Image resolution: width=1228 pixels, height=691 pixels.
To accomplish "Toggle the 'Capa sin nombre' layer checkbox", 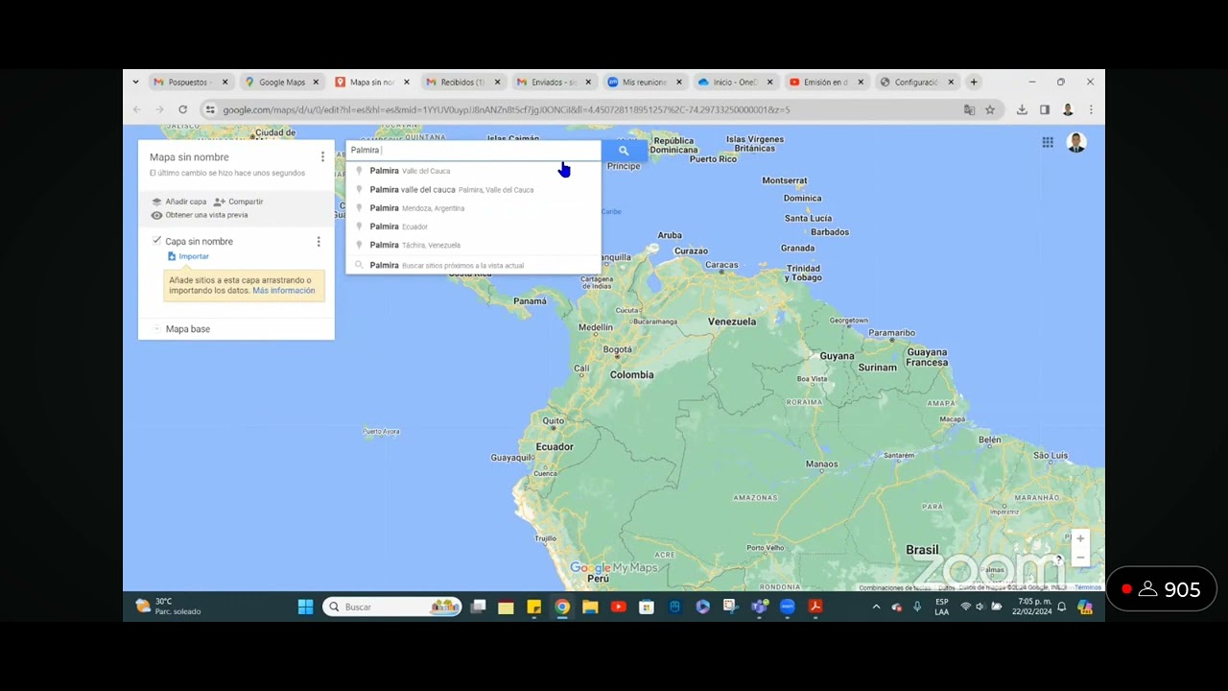I will [156, 241].
